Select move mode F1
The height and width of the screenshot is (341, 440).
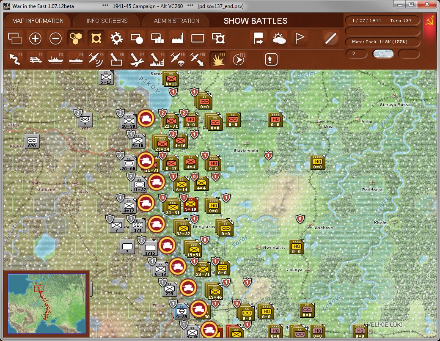(x=15, y=59)
